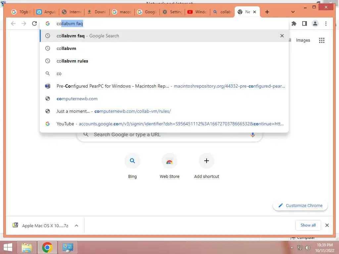Open the YouTube accounts.google.com suggestion

[164, 124]
